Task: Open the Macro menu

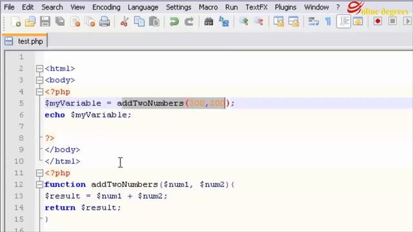Action: (x=208, y=7)
